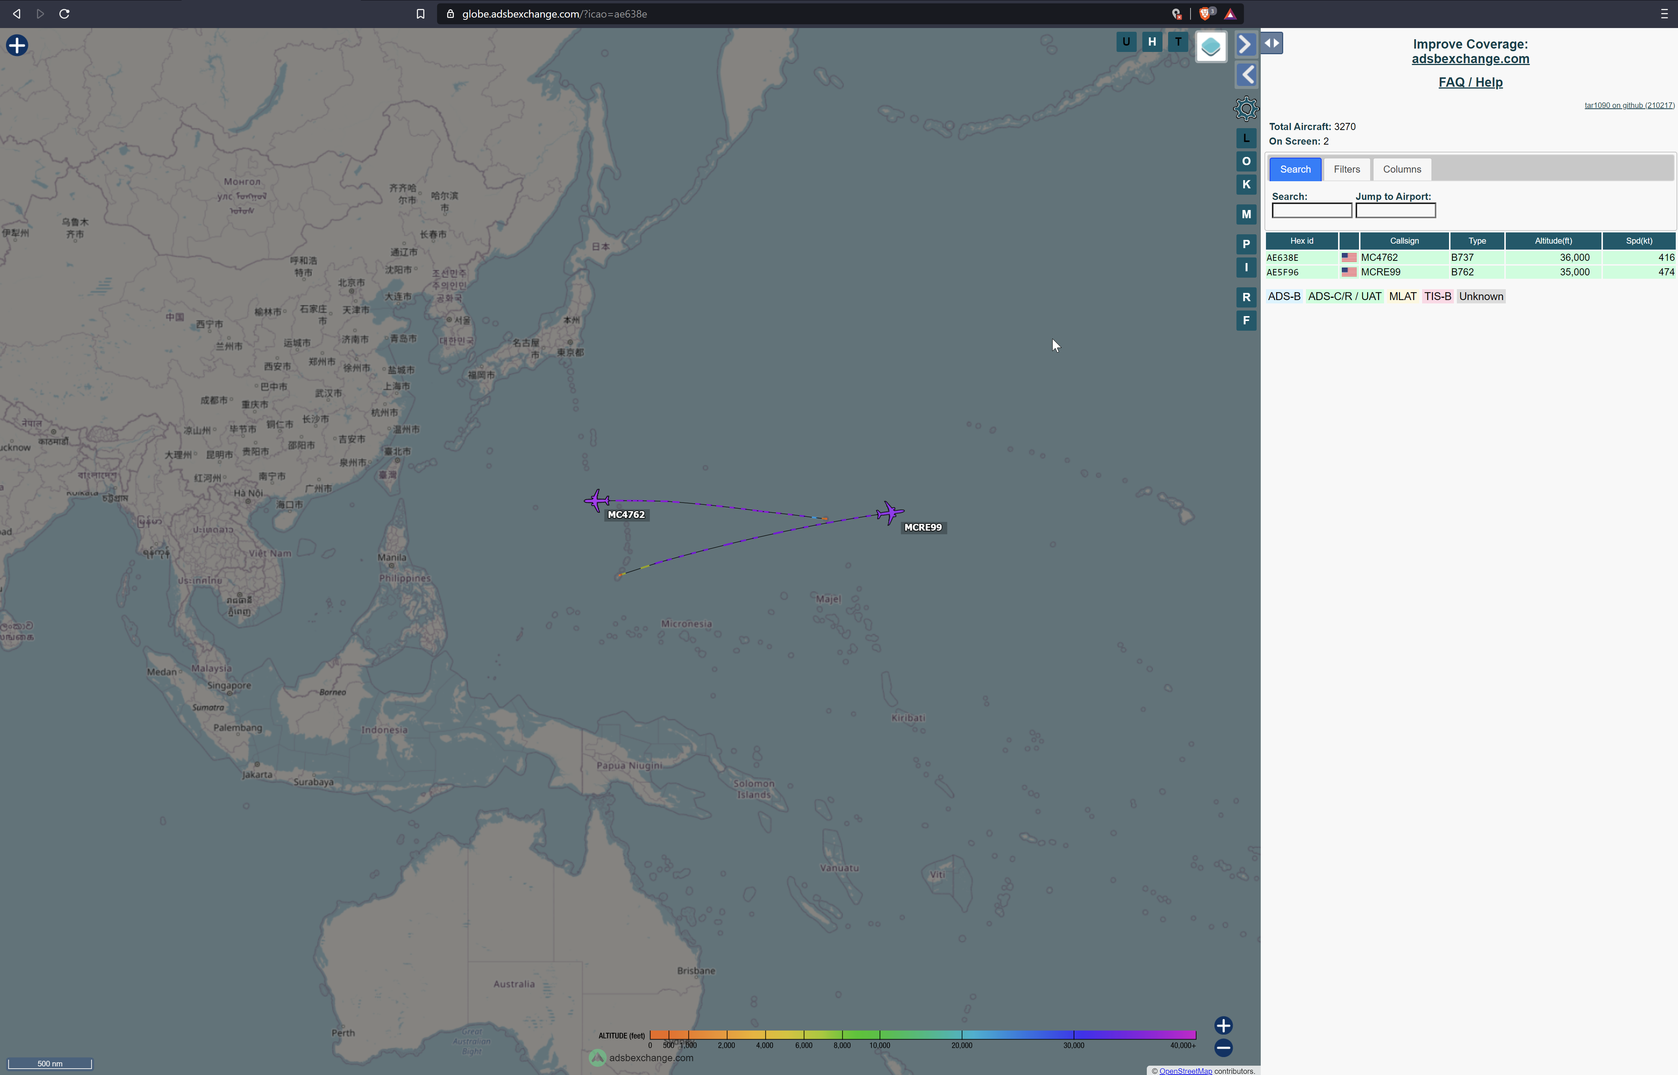Viewport: 1678px width, 1075px height.
Task: Click MLAT legend swatch
Action: (x=1402, y=297)
